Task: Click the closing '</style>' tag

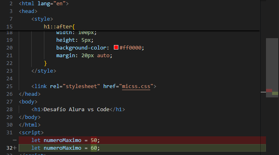Action: click(44, 71)
